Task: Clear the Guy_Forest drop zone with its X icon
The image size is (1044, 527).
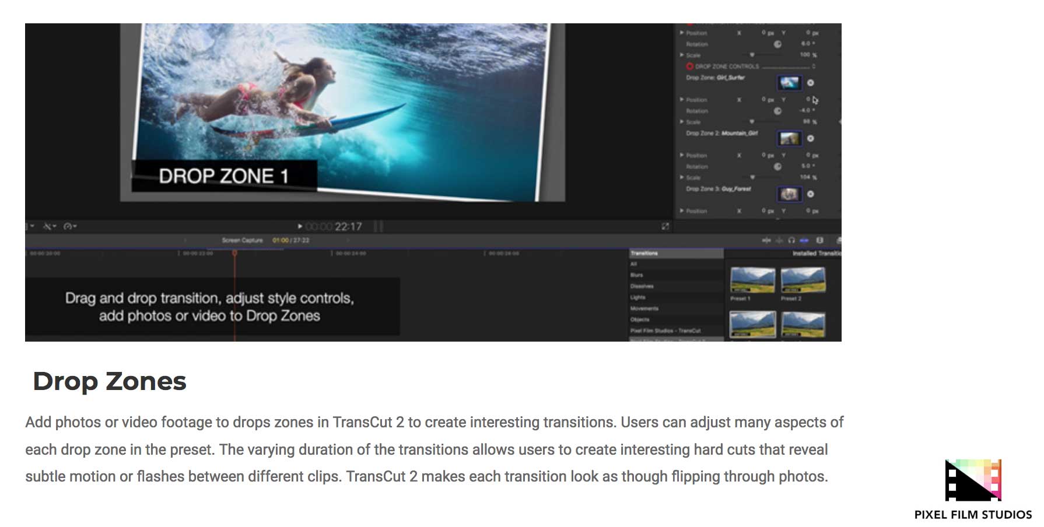Action: pos(810,194)
